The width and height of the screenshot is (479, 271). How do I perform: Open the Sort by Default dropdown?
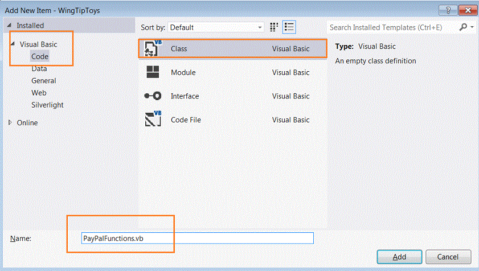coord(216,27)
